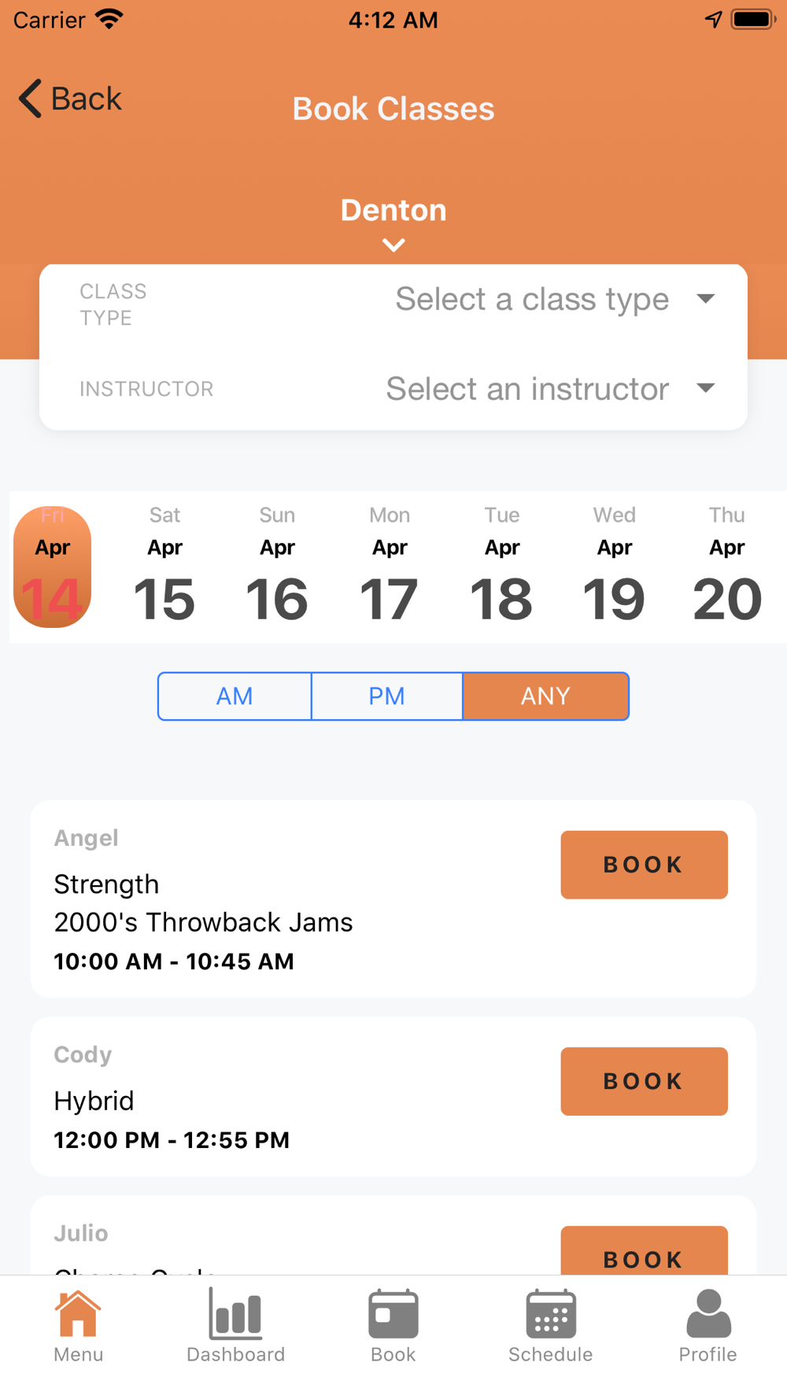The width and height of the screenshot is (787, 1399).
Task: Expand the Denton location selector
Action: [x=393, y=223]
